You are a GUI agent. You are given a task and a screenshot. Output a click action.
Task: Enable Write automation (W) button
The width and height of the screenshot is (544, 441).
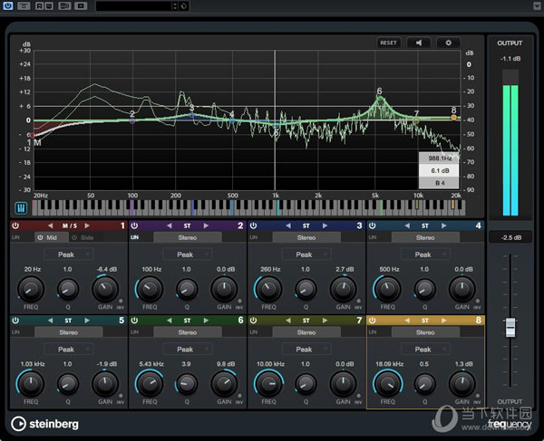coord(49,5)
